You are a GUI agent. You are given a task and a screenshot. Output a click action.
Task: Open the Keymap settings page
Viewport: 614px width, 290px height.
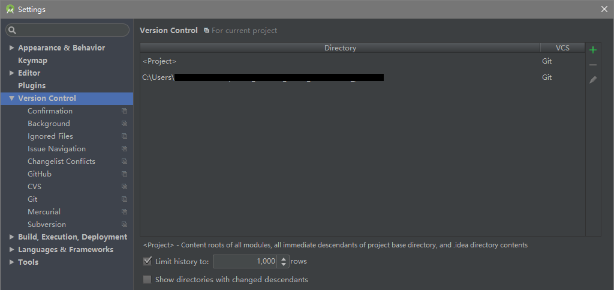[32, 61]
